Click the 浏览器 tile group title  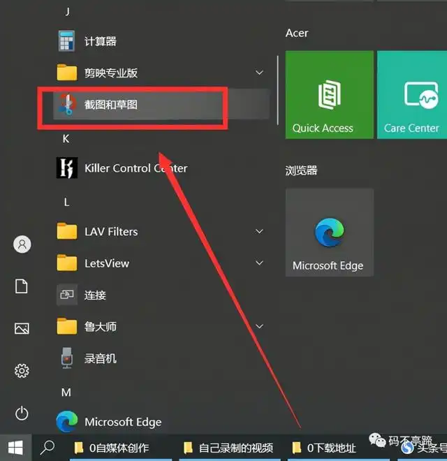click(301, 170)
